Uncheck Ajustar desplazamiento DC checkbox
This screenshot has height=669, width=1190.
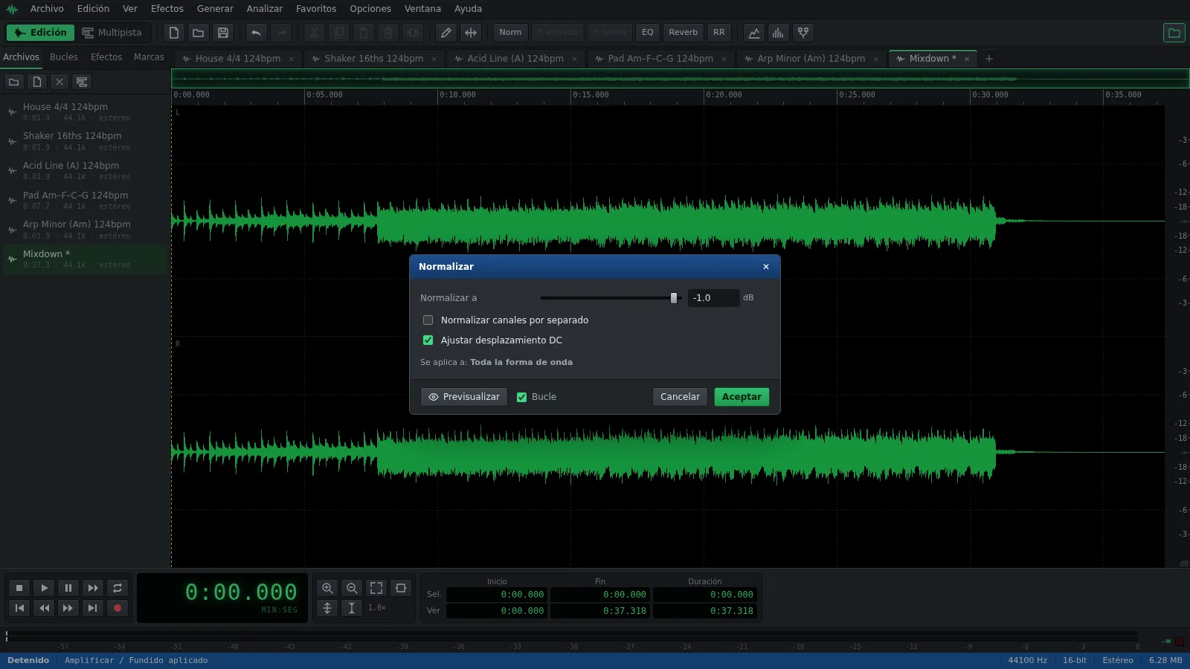[x=428, y=340]
